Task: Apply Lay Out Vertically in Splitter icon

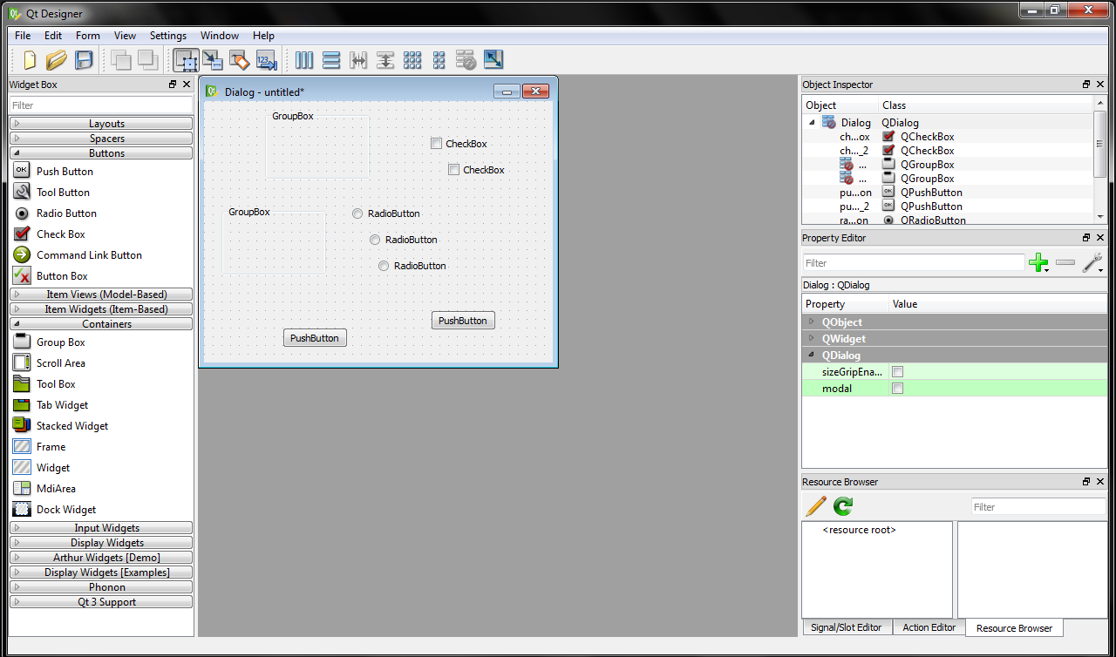Action: [385, 60]
